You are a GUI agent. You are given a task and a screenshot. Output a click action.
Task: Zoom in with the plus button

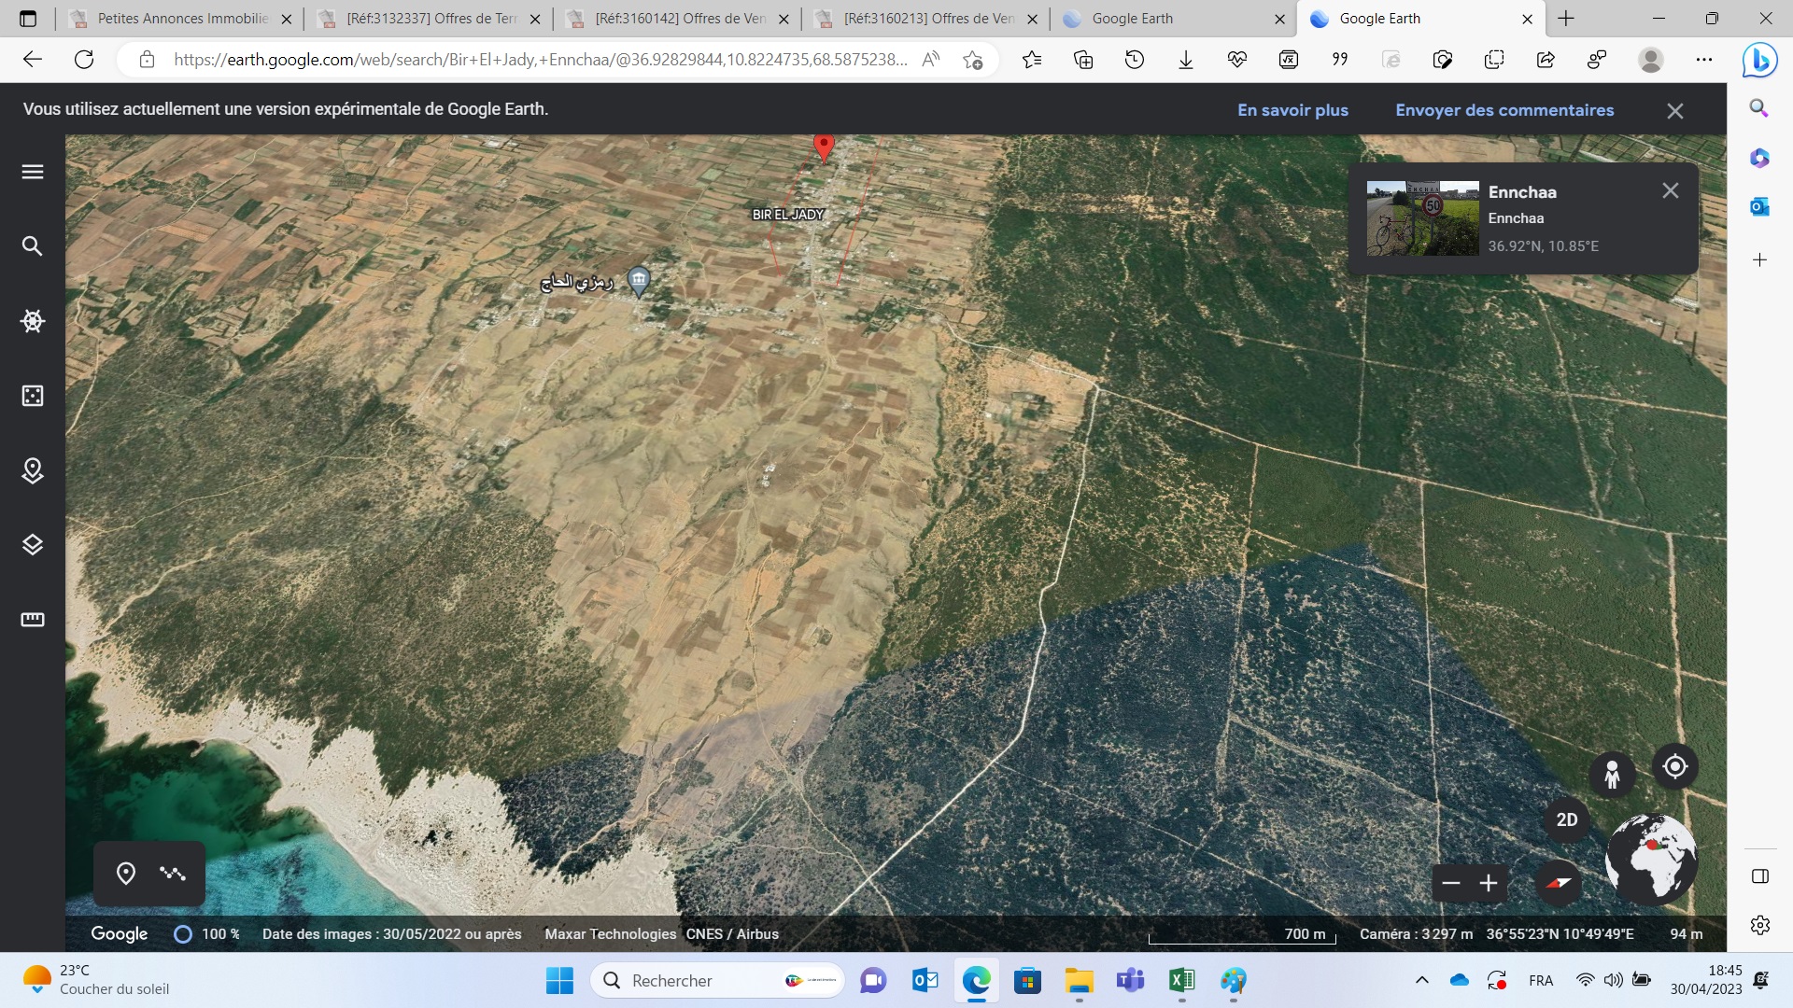tap(1489, 883)
